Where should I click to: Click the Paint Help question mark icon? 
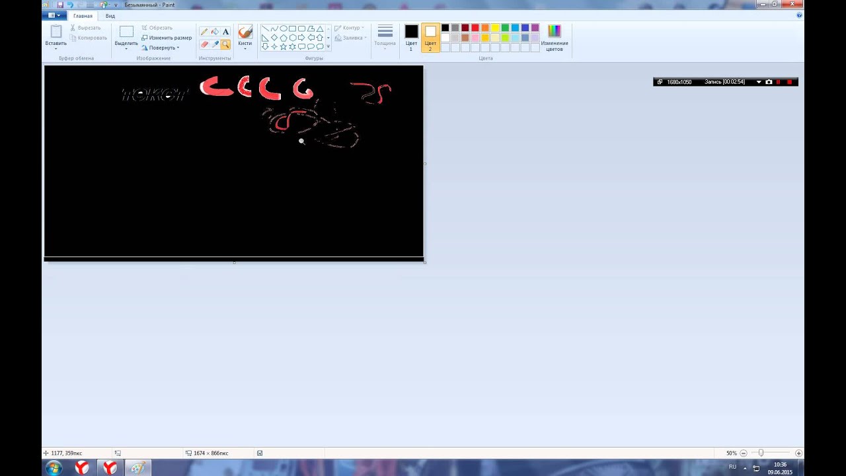click(799, 15)
